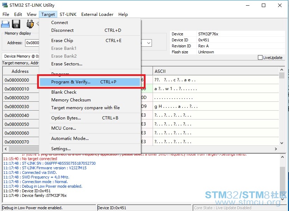Click the STM32 ST-LINK Utility title bar icon
Image resolution: width=289 pixels, height=211 pixels.
5,5
